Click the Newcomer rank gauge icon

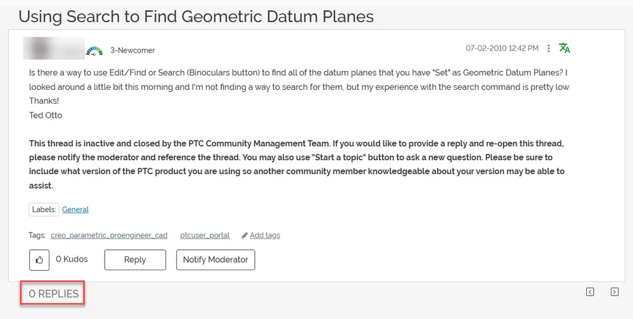(x=94, y=51)
